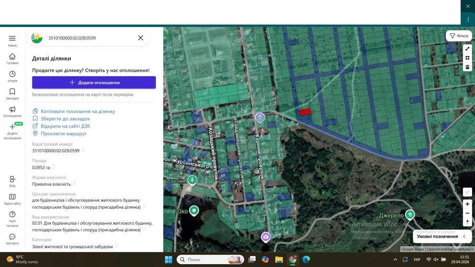This screenshot has height=267, width=475.
Task: Click Прокласти маршрут link
Action: [64, 133]
